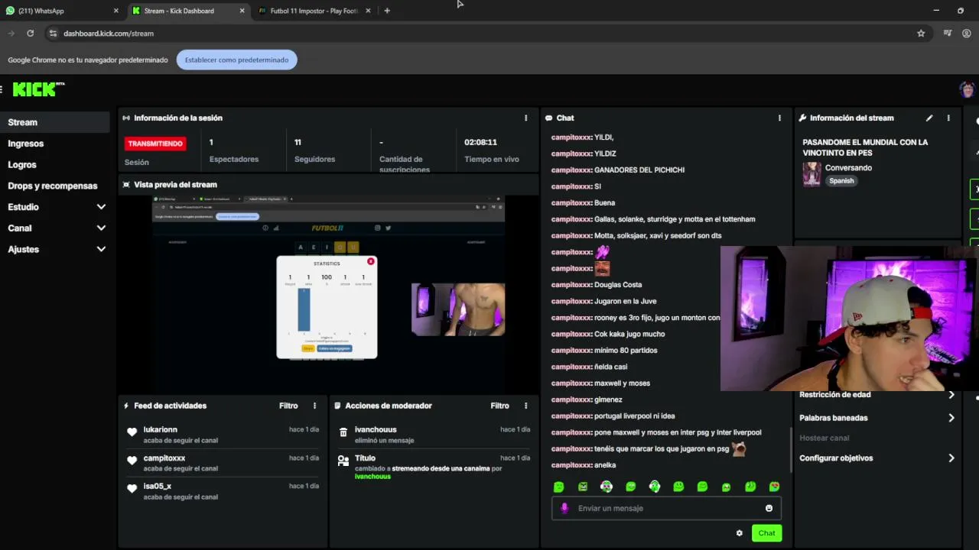Image resolution: width=979 pixels, height=550 pixels.
Task: Open chat settings gear icon
Action: [739, 533]
